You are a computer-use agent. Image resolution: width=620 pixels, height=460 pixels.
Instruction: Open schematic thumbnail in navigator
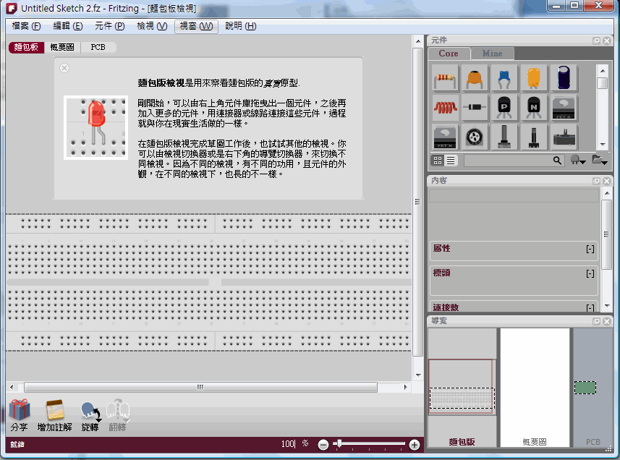[x=535, y=387]
